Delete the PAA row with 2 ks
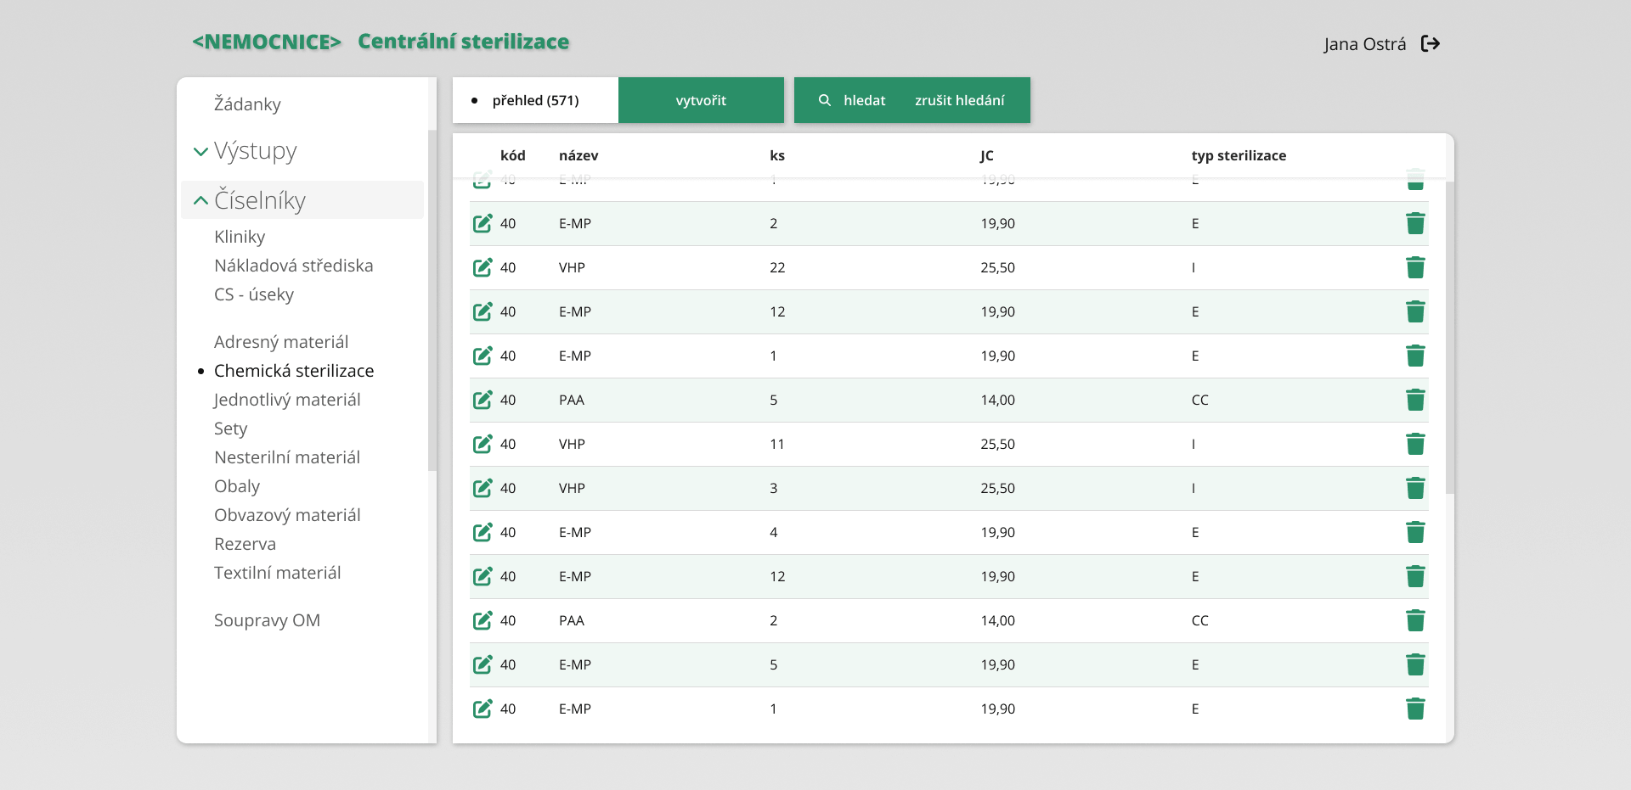The height and width of the screenshot is (790, 1631). pyautogui.click(x=1415, y=620)
